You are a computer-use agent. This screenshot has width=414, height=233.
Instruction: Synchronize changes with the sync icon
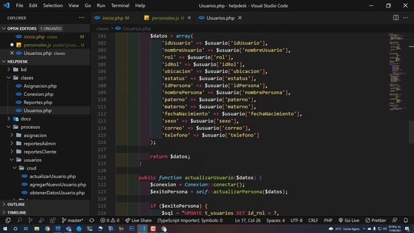pyautogui.click(x=92, y=220)
